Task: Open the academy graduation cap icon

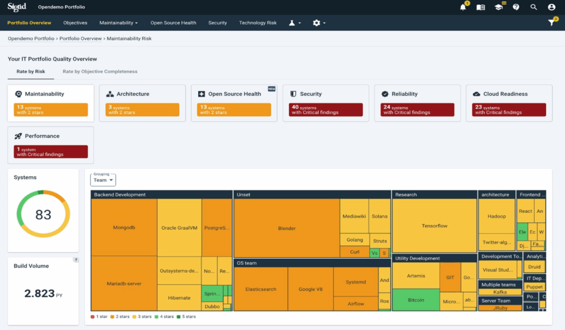Action: 498,7
